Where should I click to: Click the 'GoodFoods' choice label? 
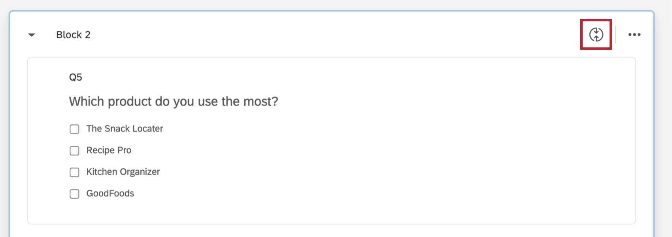(110, 194)
